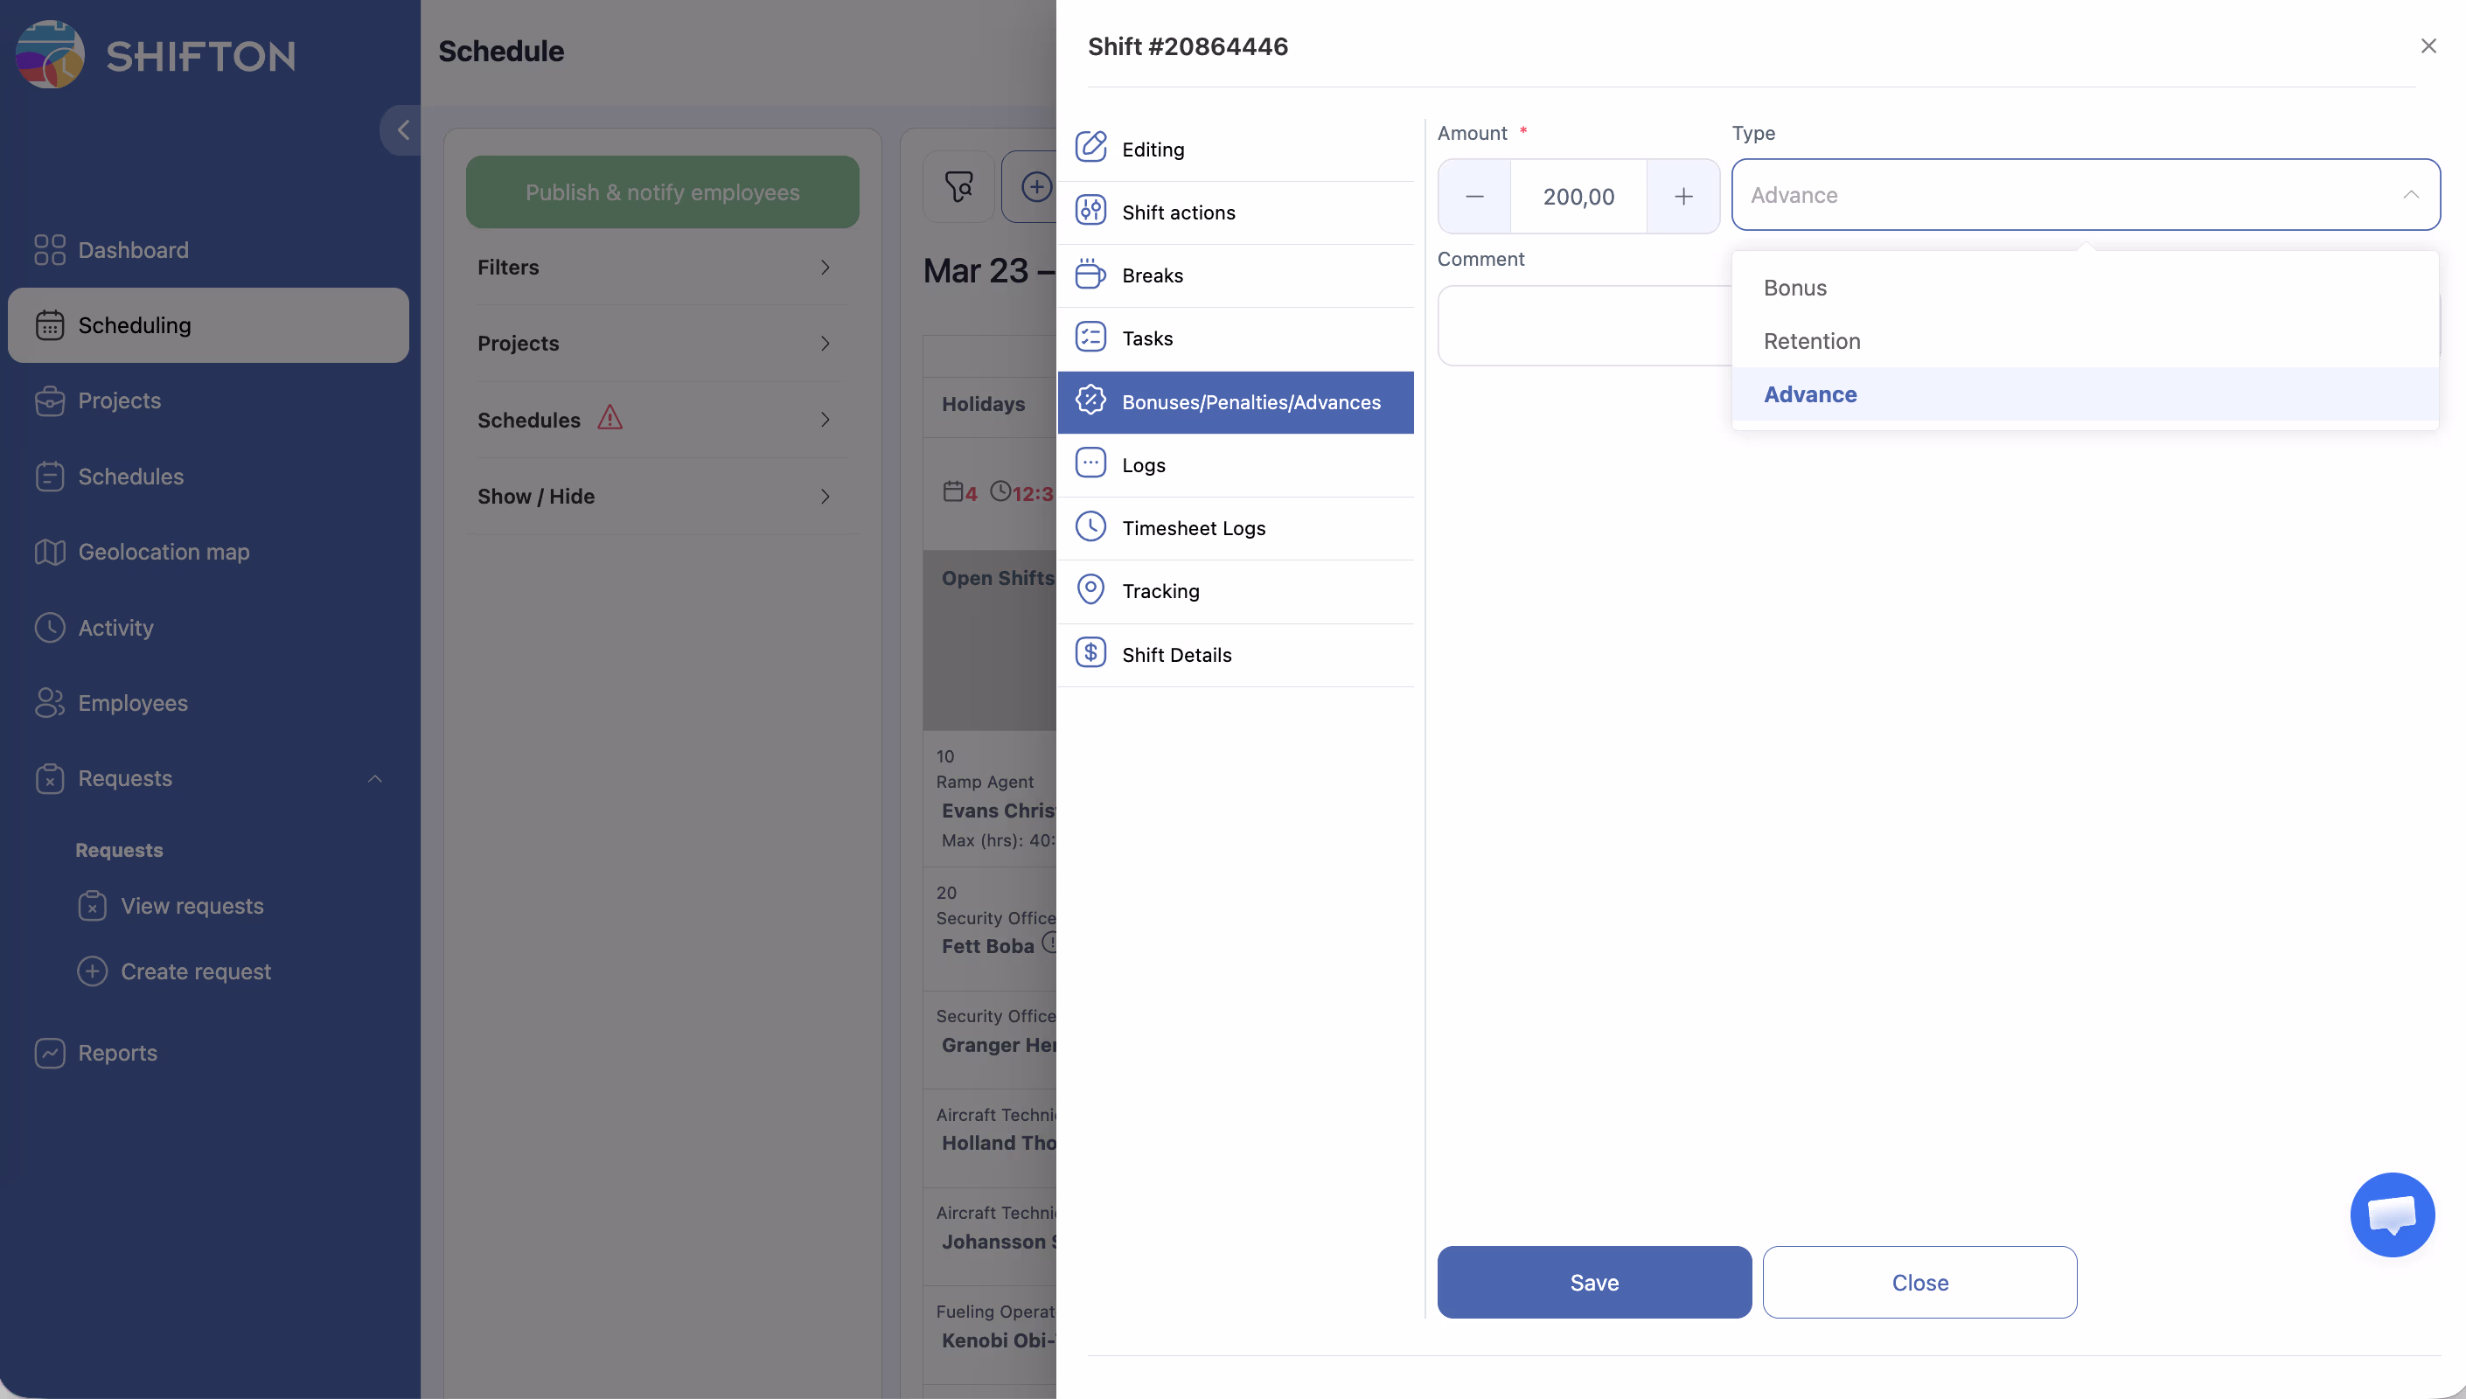This screenshot has height=1399, width=2466.
Task: Click into the Comment text field
Action: click(x=1583, y=326)
